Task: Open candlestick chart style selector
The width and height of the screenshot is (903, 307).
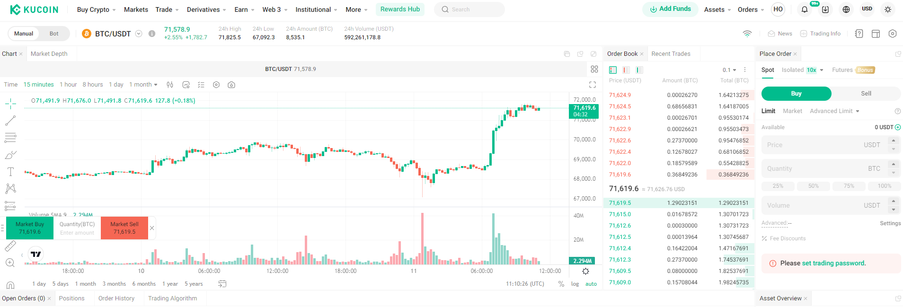Action: pyautogui.click(x=170, y=85)
